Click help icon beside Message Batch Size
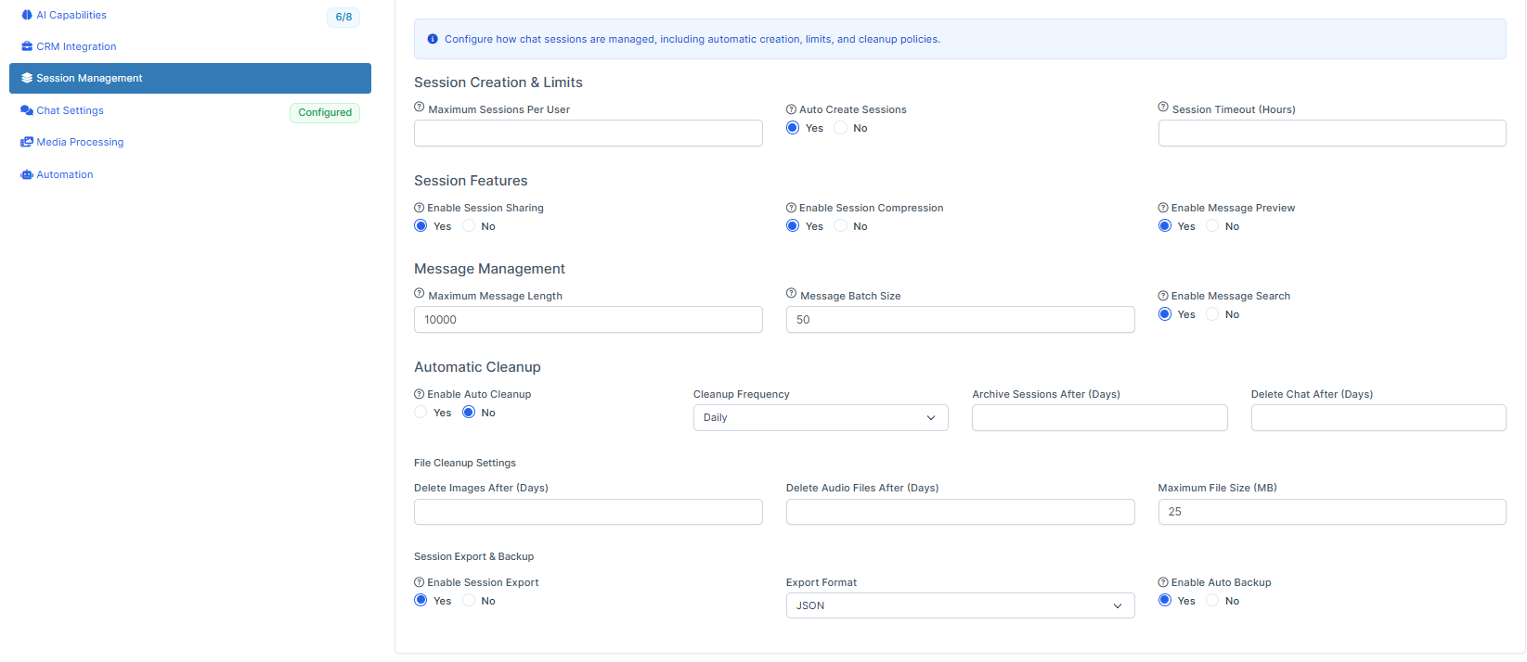 tap(791, 294)
